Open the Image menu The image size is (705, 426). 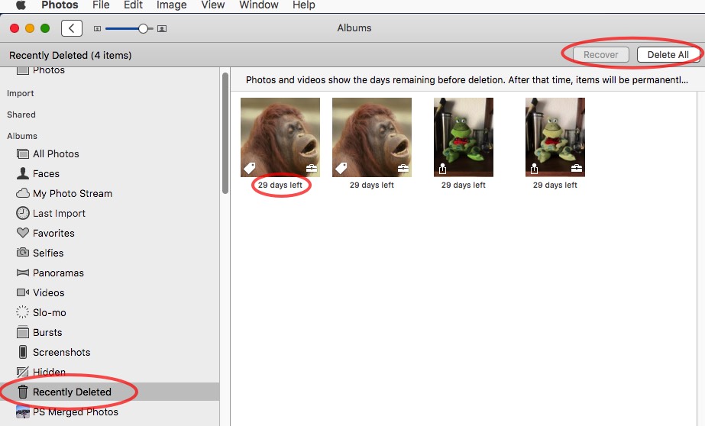(x=171, y=5)
